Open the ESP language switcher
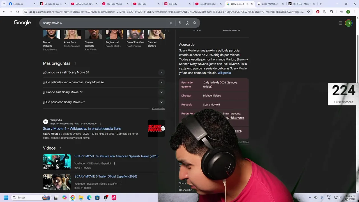 (x=329, y=198)
